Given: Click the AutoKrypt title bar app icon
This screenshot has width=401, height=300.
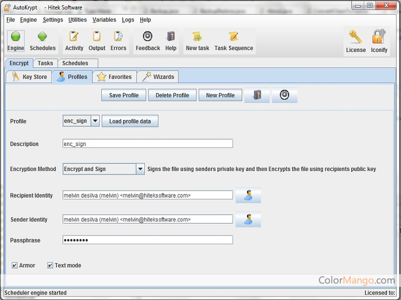Looking at the screenshot, I should point(7,7).
